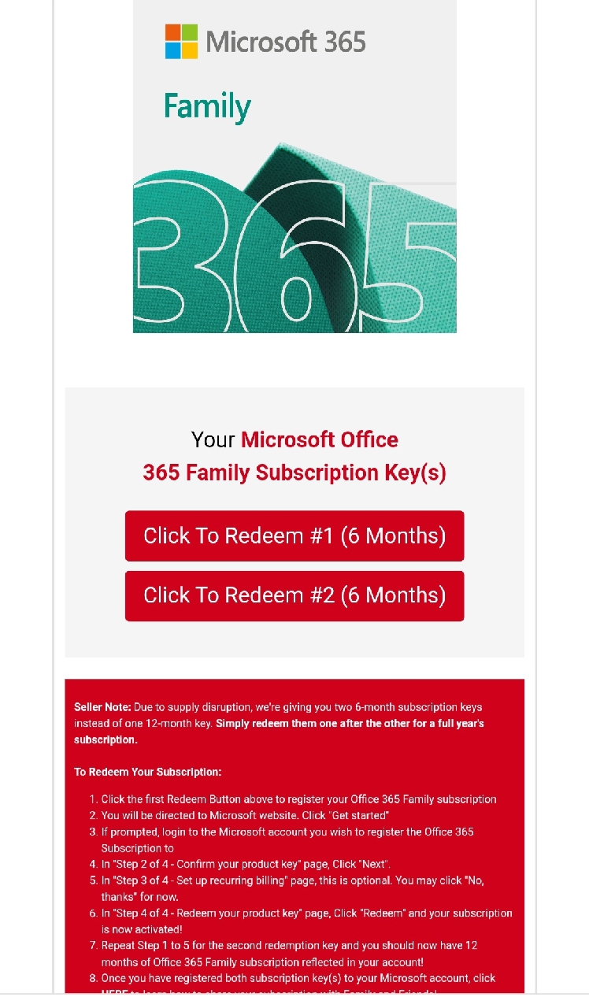Click "Click To Redeem #1 (6 Months)" button

[294, 535]
